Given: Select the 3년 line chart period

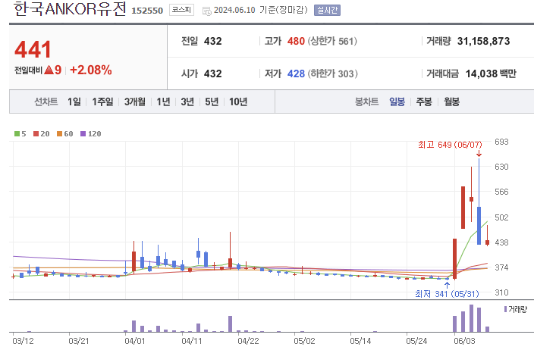Looking at the screenshot, I should [x=187, y=102].
